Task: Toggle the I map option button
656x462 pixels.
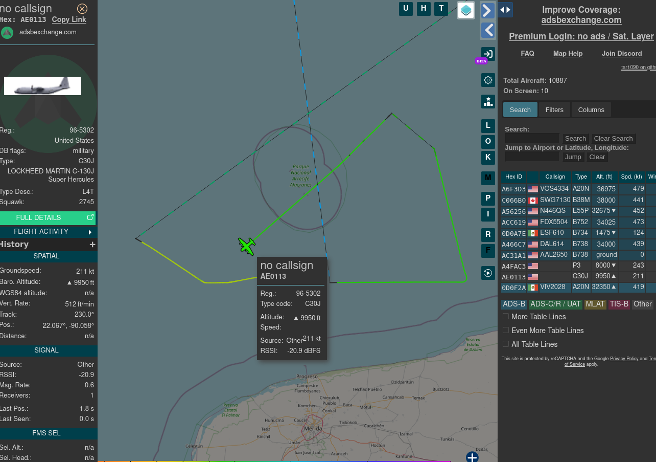Action: click(488, 214)
